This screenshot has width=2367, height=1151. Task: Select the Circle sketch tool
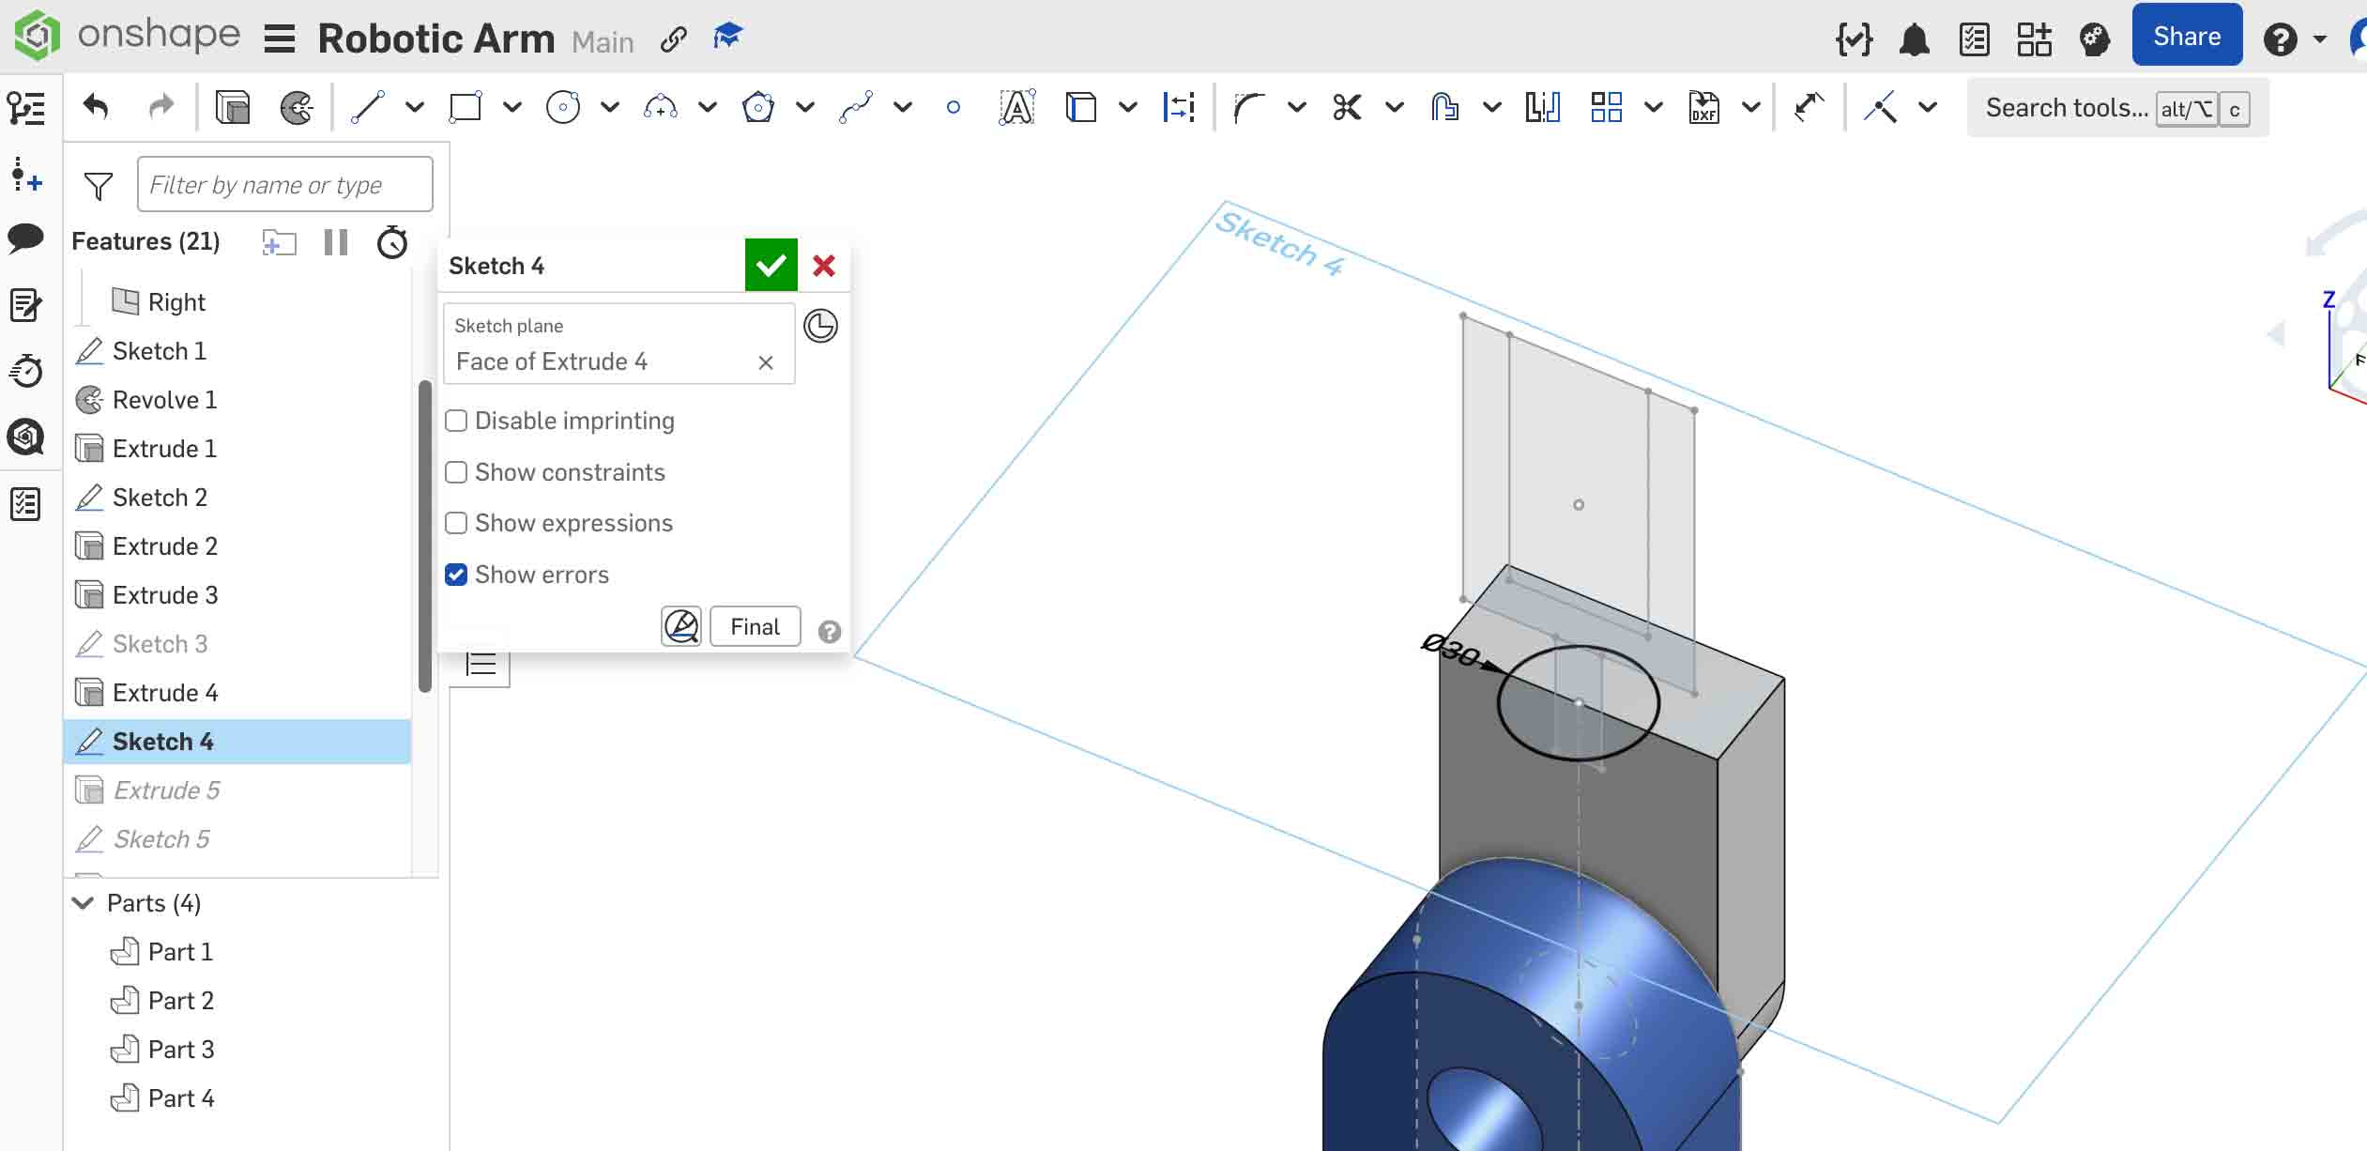[563, 106]
